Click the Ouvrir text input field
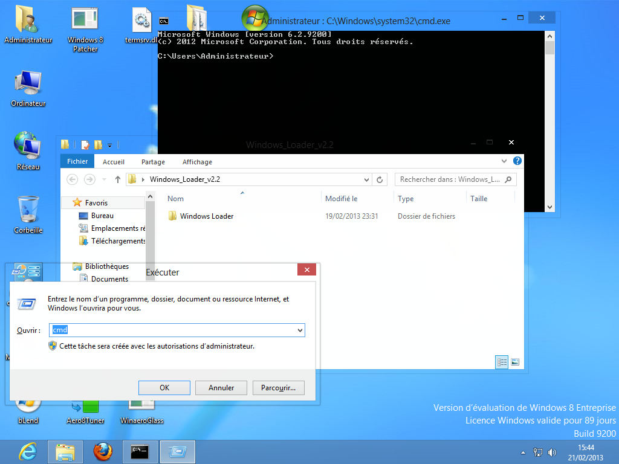The width and height of the screenshot is (619, 464). (x=177, y=330)
